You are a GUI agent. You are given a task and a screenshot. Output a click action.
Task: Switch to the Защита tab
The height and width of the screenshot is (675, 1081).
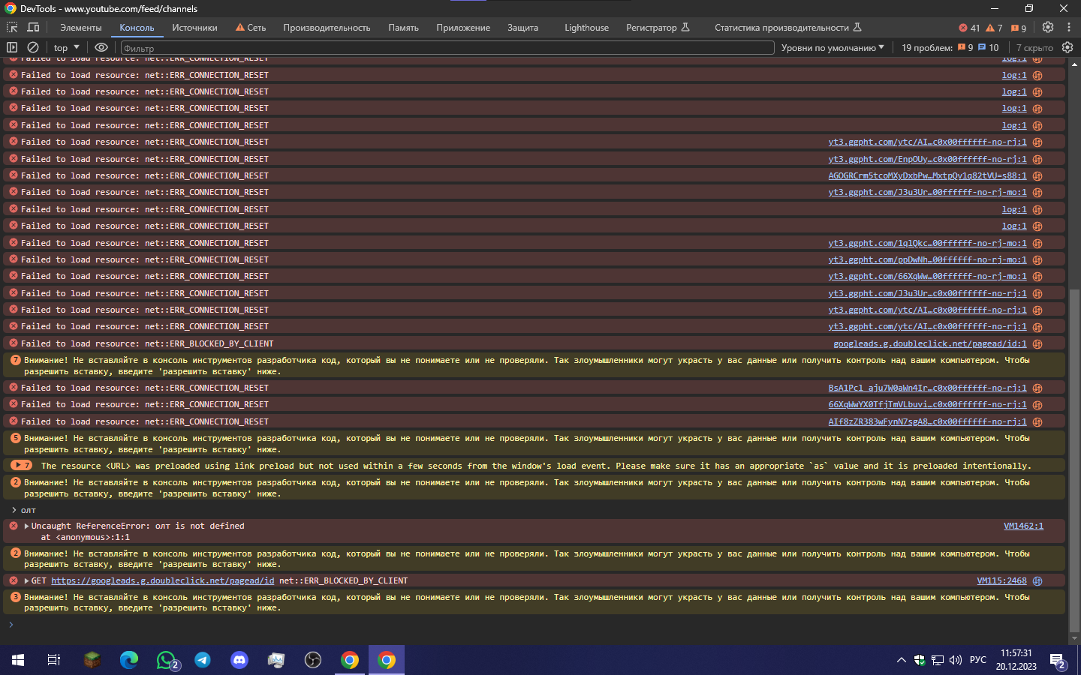[522, 28]
